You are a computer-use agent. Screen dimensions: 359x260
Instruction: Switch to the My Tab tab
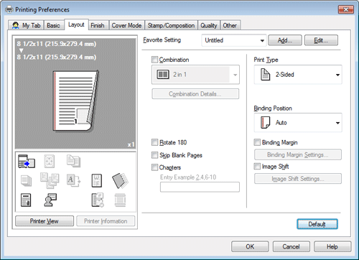26,25
